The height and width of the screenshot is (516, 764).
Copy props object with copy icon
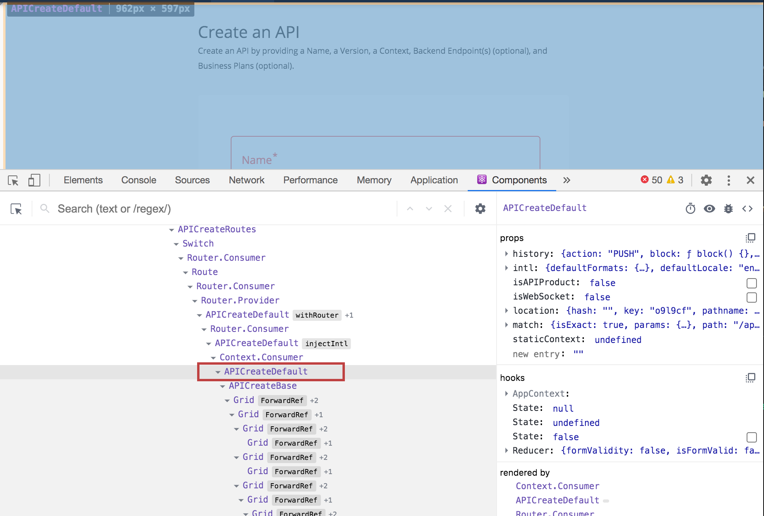click(x=751, y=238)
